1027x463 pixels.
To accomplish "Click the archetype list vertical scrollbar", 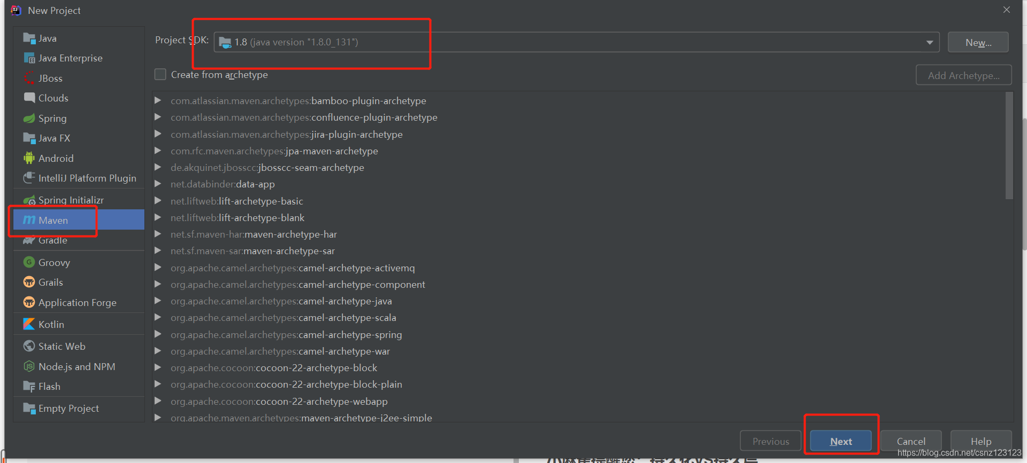I will (x=1009, y=145).
